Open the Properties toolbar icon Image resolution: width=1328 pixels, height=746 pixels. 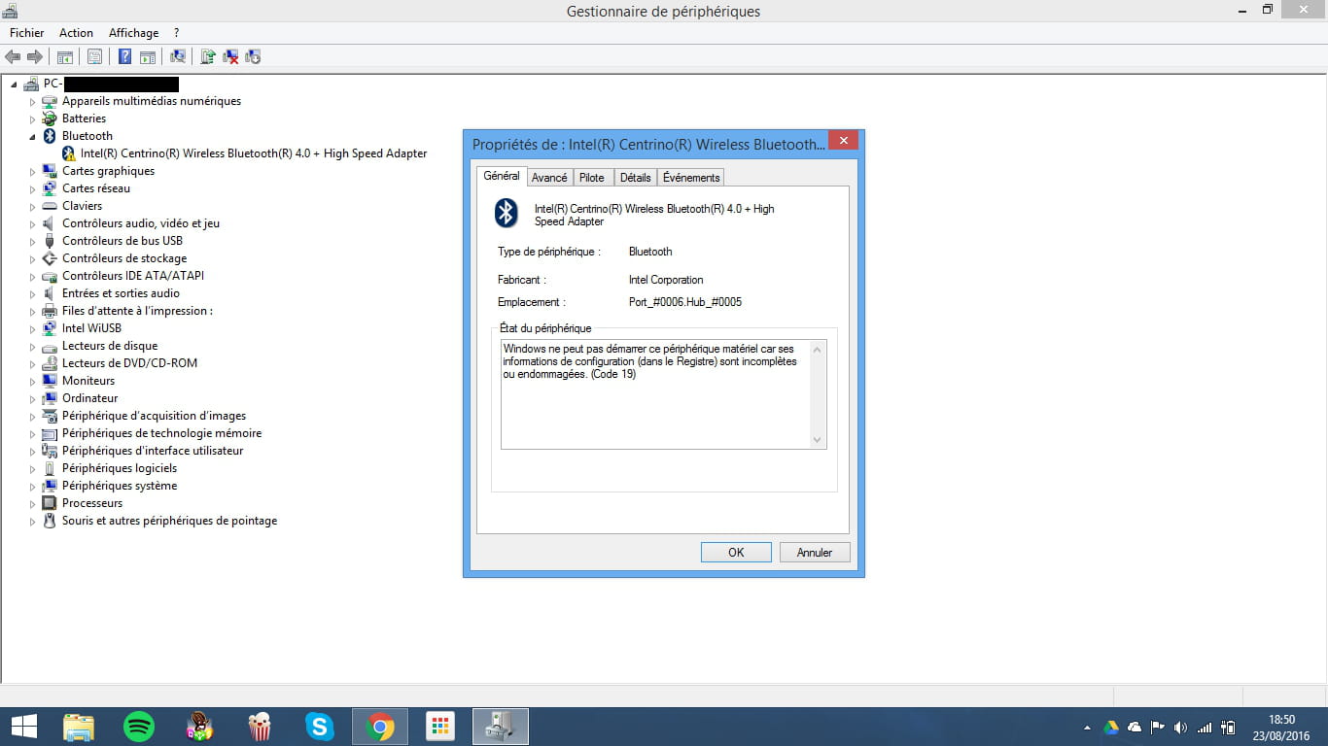click(94, 57)
